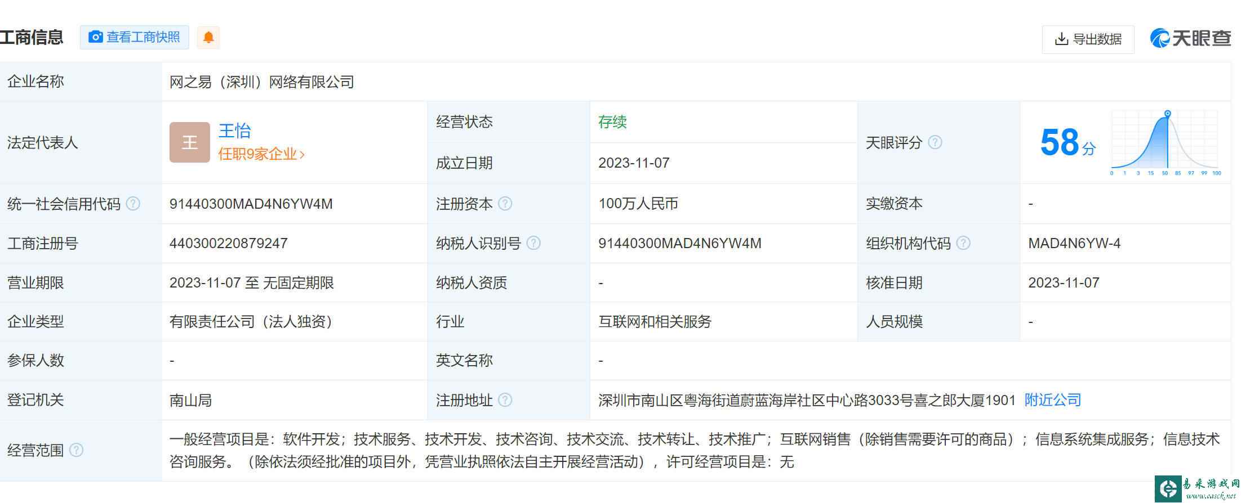This screenshot has width=1241, height=503.
Task: Click help icon next to 注册地址
Action: [x=505, y=400]
